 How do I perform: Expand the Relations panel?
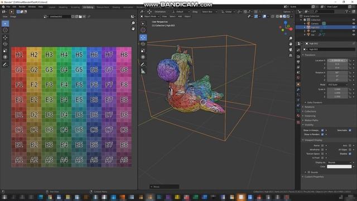point(309,107)
